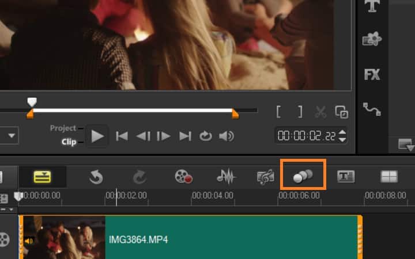Open the system volume control speaker
The image size is (415, 259).
tap(227, 136)
